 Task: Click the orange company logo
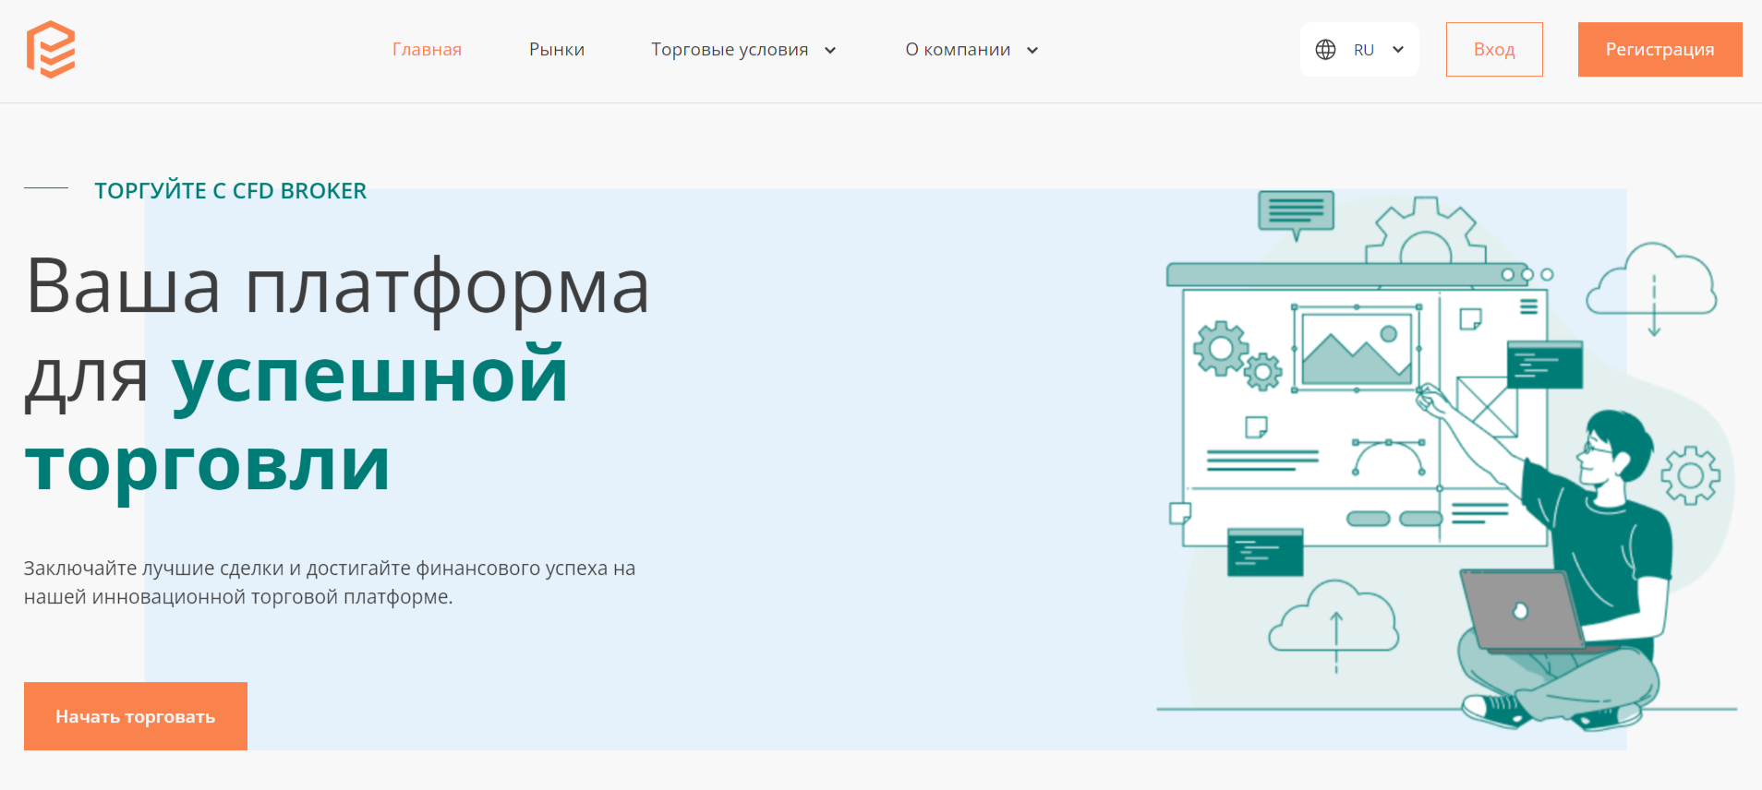51,50
